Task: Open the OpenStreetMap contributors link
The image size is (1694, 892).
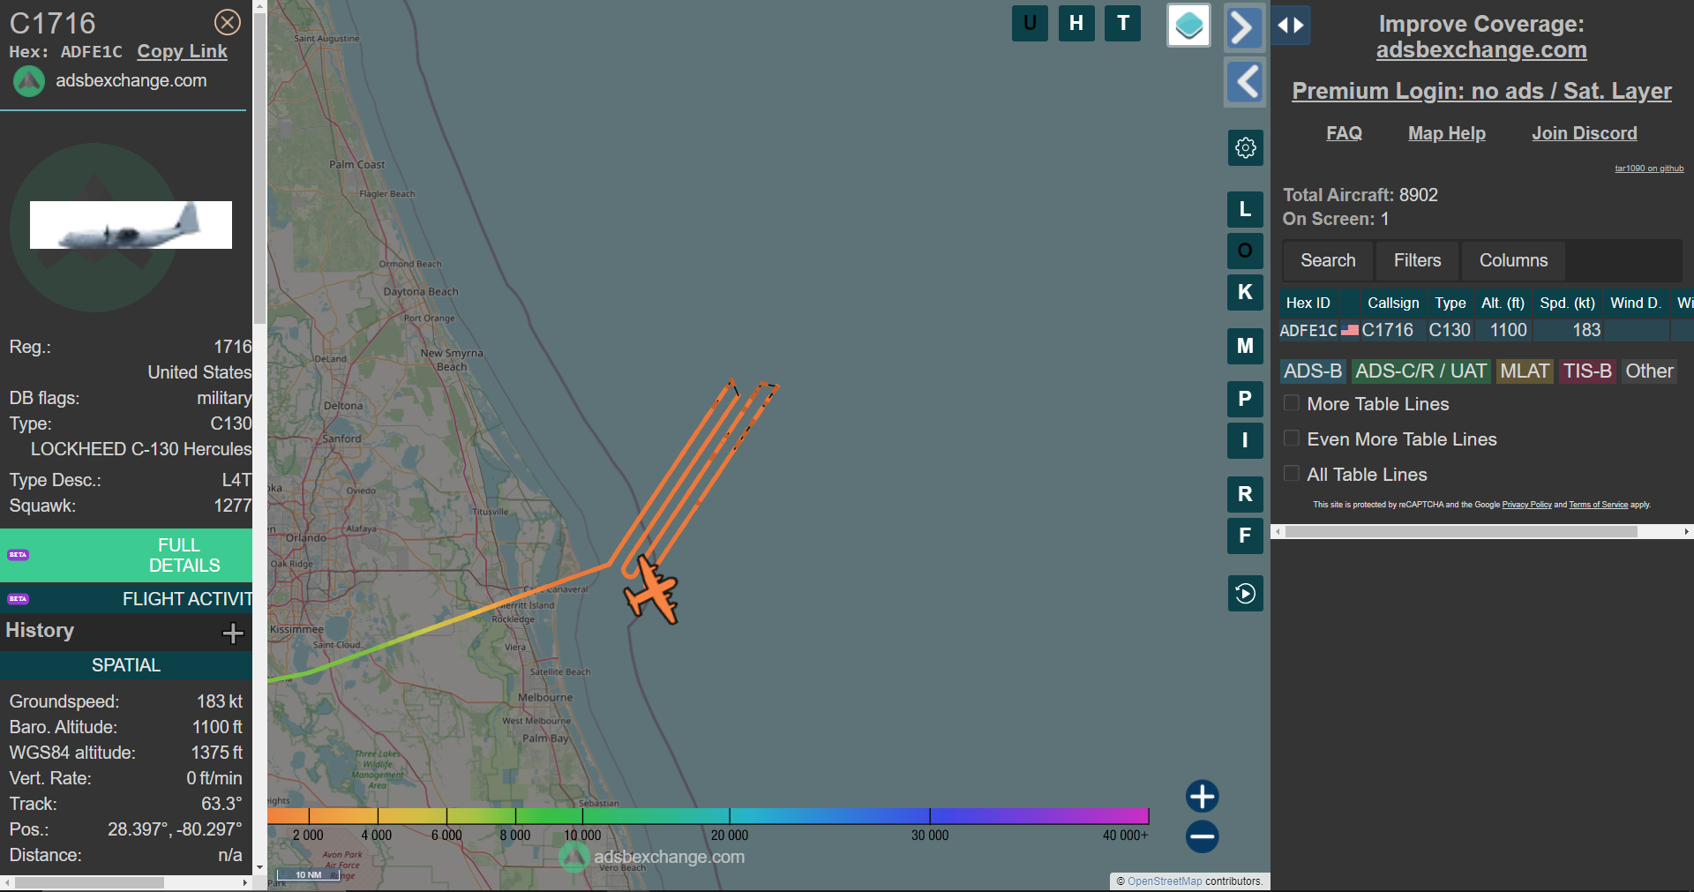Action: click(1165, 881)
